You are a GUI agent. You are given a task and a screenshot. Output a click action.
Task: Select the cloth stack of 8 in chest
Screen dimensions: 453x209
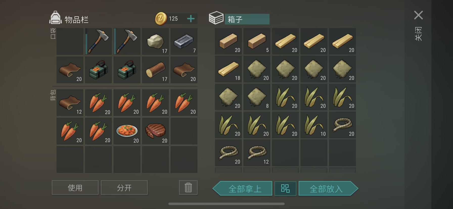257,97
